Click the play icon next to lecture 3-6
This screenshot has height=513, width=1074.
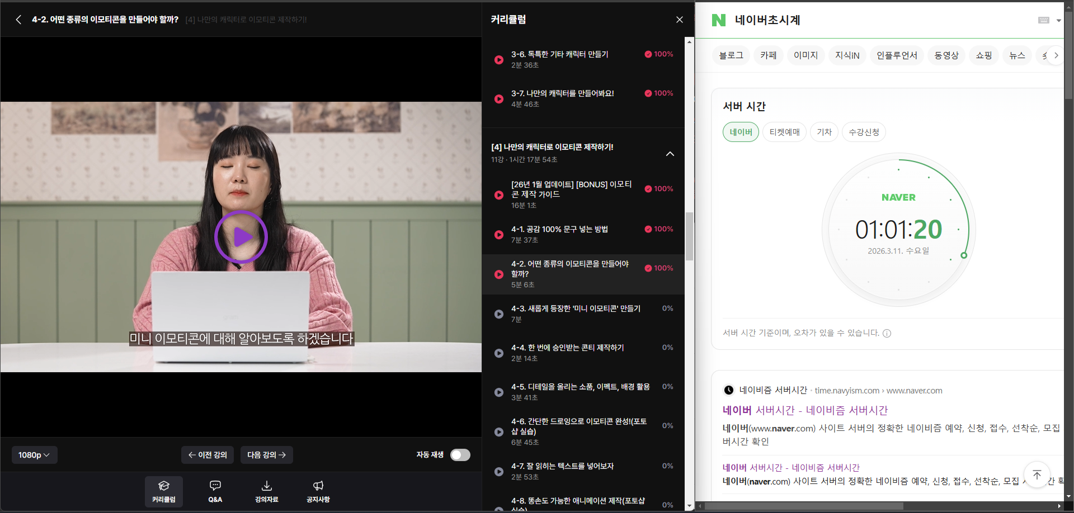click(x=499, y=60)
